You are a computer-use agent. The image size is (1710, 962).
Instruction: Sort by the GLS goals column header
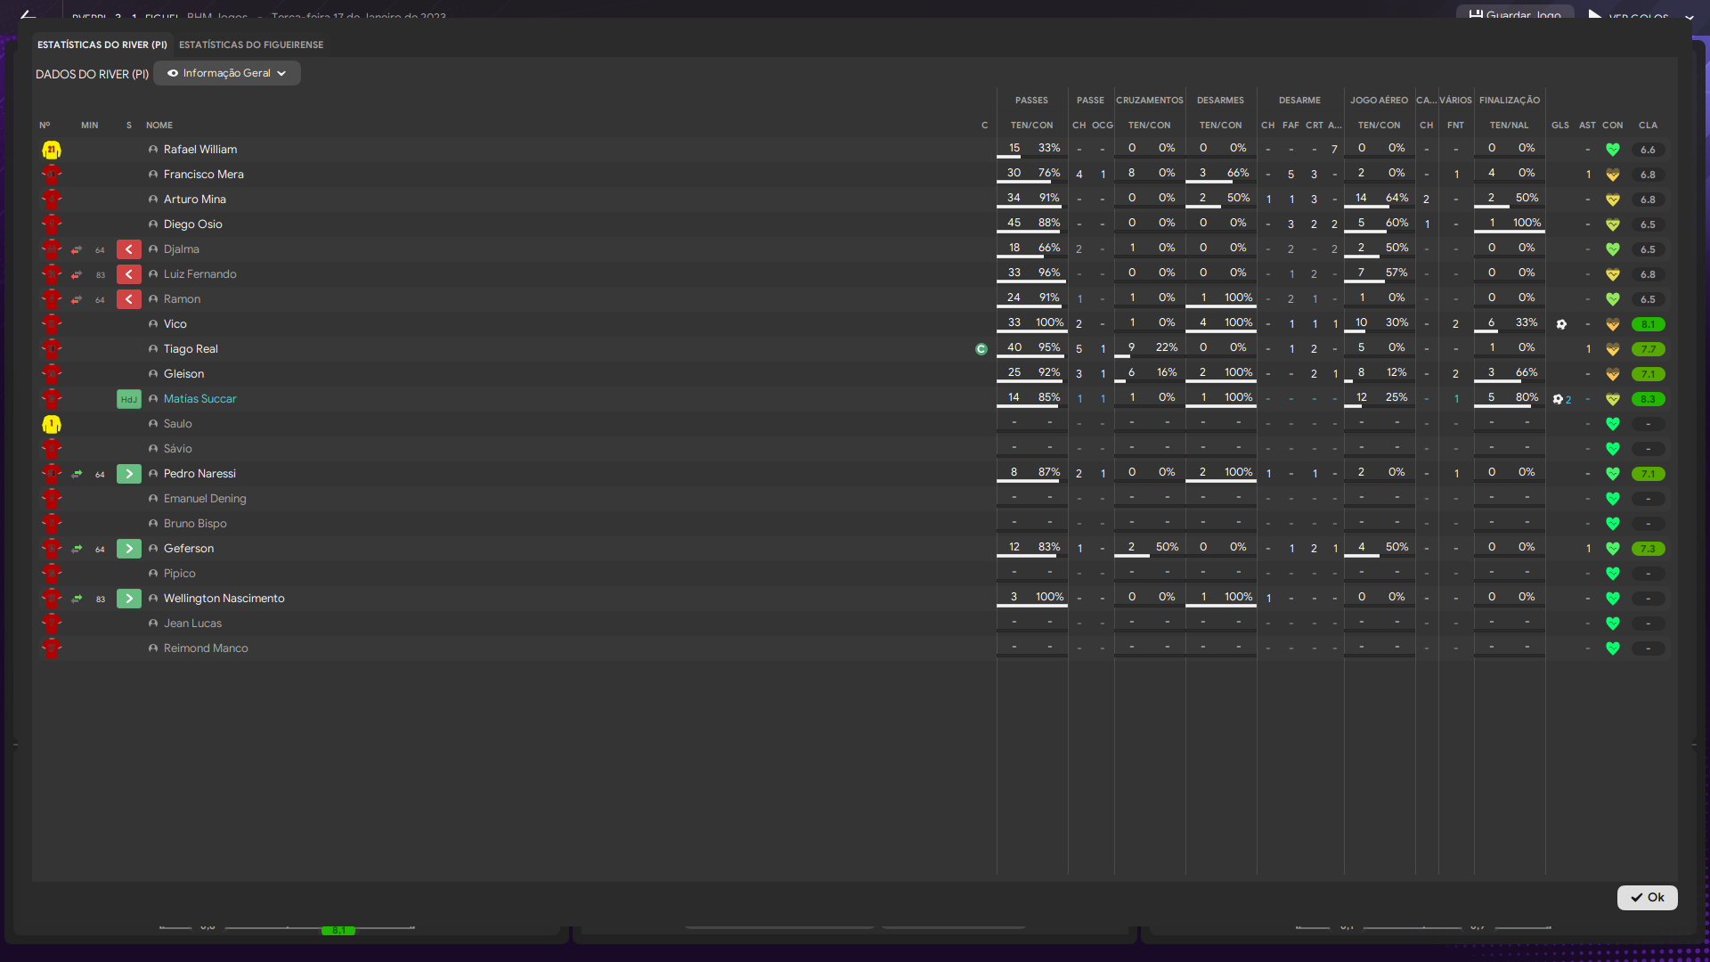pyautogui.click(x=1560, y=126)
